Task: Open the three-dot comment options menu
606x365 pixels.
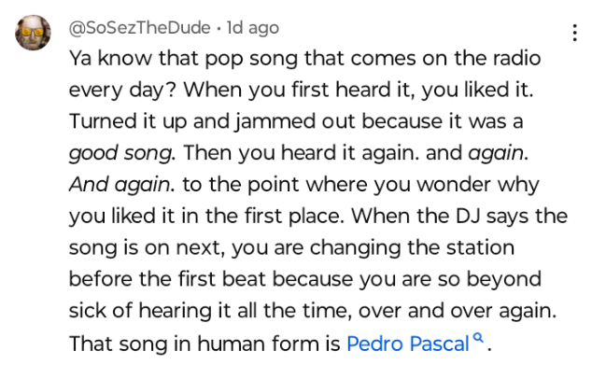Action: pos(574,33)
